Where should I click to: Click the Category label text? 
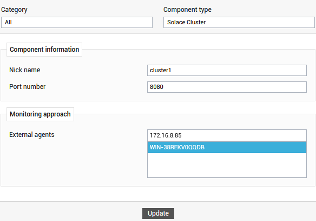14,10
